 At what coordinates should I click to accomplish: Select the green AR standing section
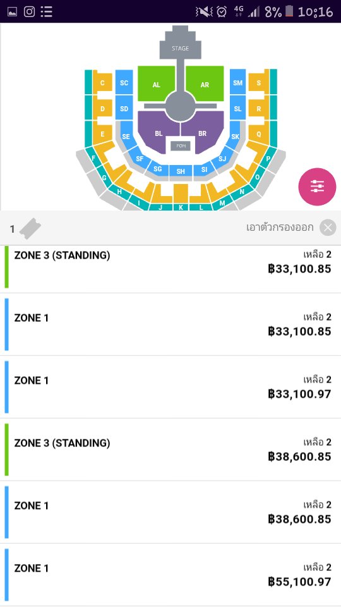coord(205,84)
